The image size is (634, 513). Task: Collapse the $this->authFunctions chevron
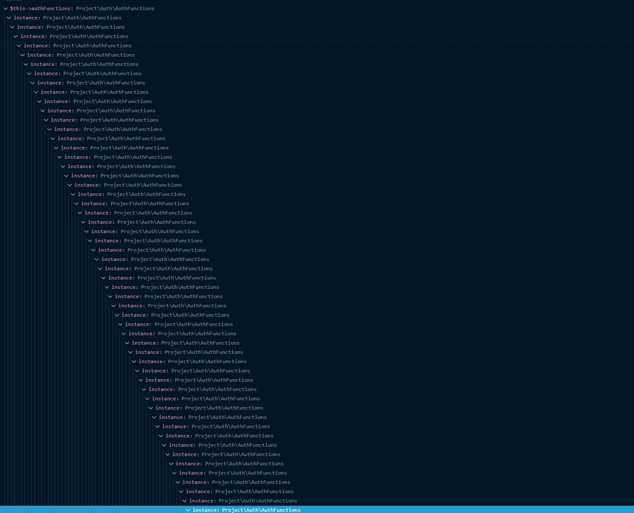coord(5,8)
